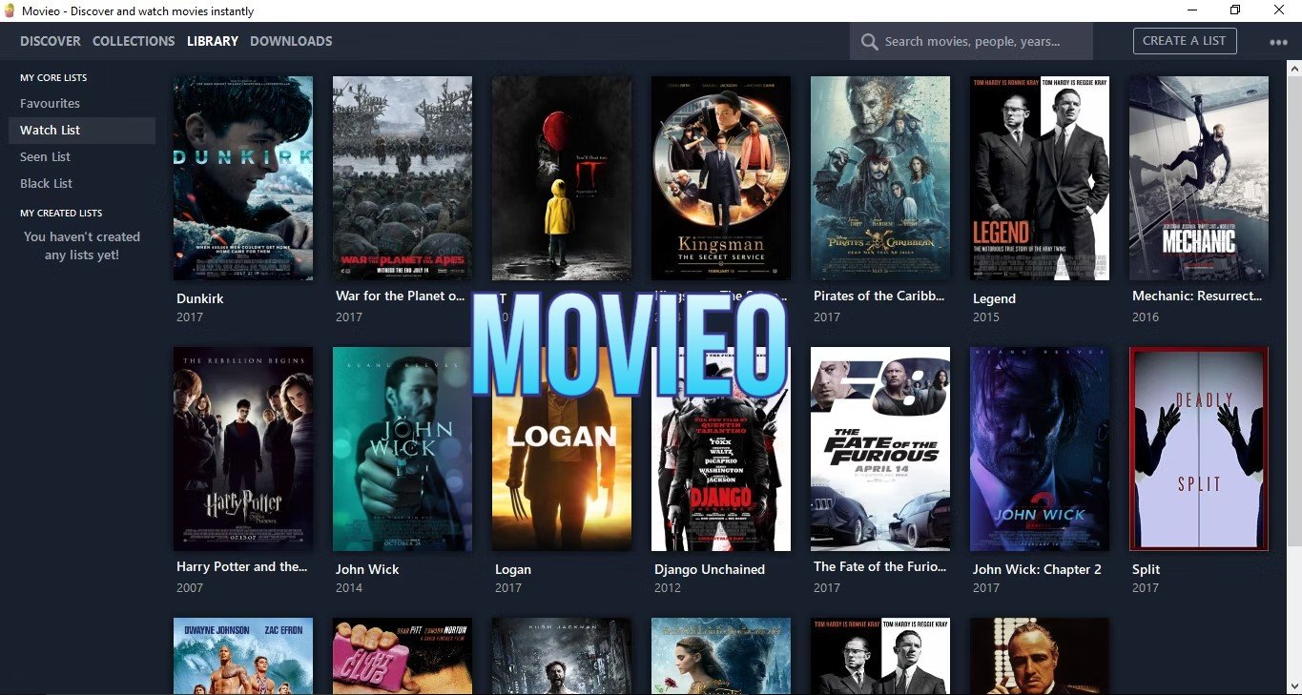Select the Split movie poster
Image resolution: width=1302 pixels, height=695 pixels.
click(x=1198, y=449)
